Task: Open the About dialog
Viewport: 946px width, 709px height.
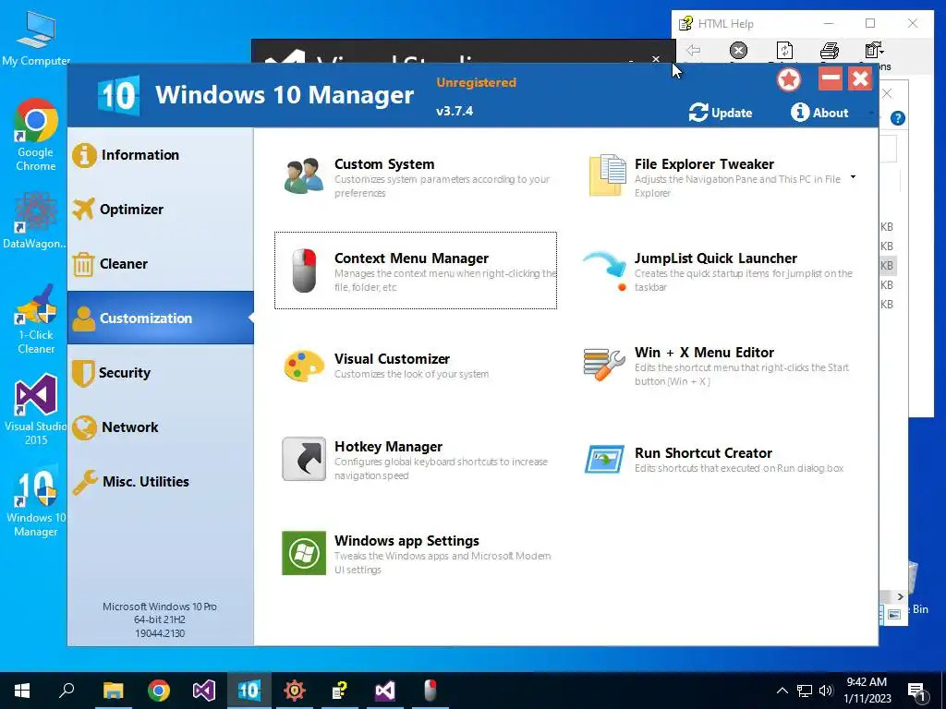Action: [x=820, y=112]
